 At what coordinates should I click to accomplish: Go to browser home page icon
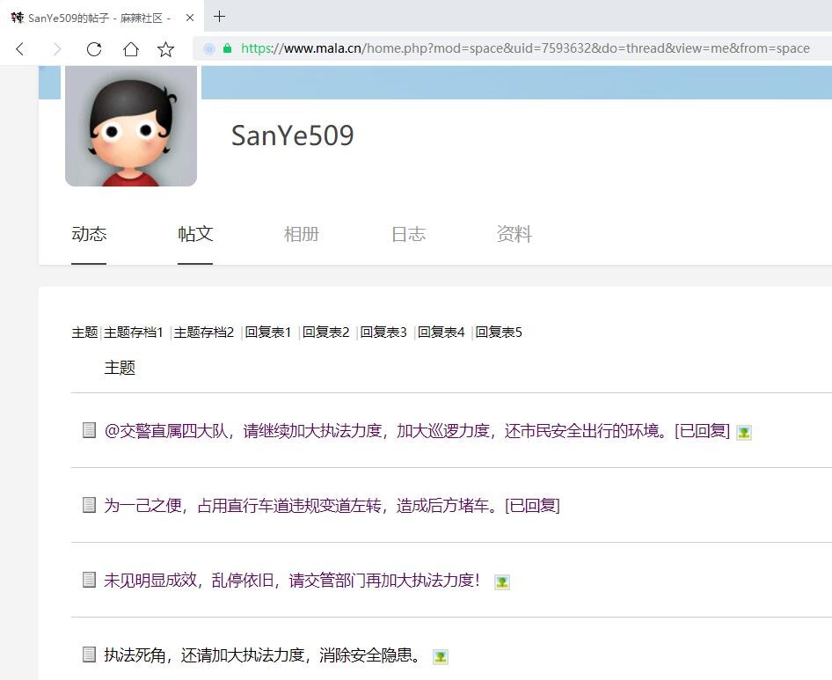coord(130,49)
